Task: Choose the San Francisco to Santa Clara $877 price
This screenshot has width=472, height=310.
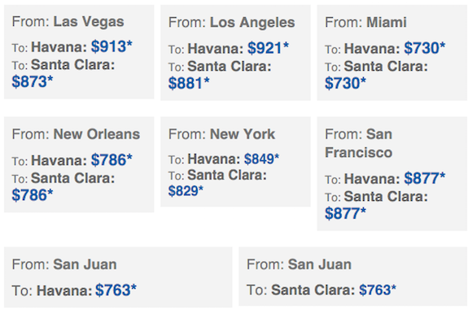Action: point(345,213)
